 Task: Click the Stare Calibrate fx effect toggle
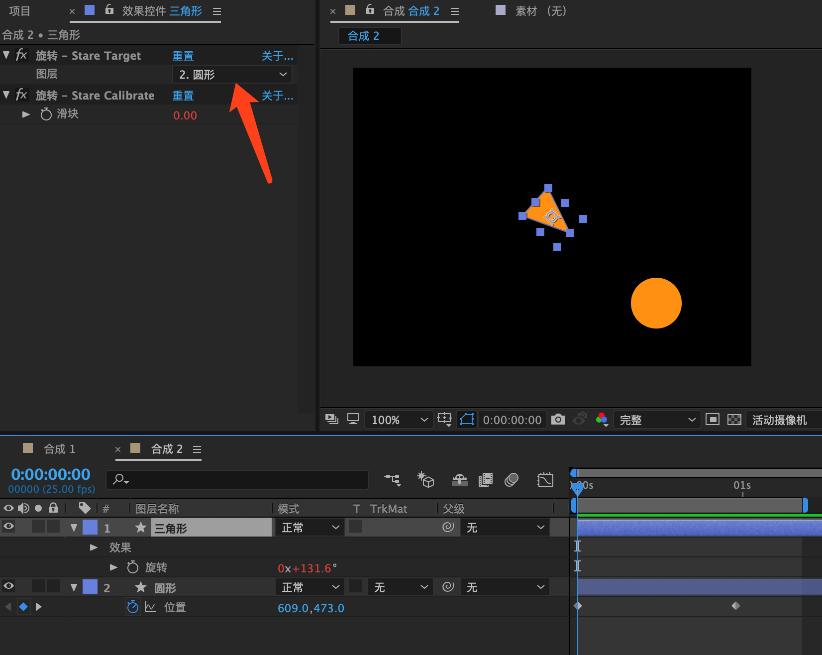tap(21, 95)
